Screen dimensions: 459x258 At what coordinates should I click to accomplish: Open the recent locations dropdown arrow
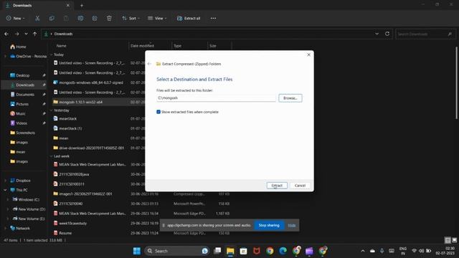26,34
